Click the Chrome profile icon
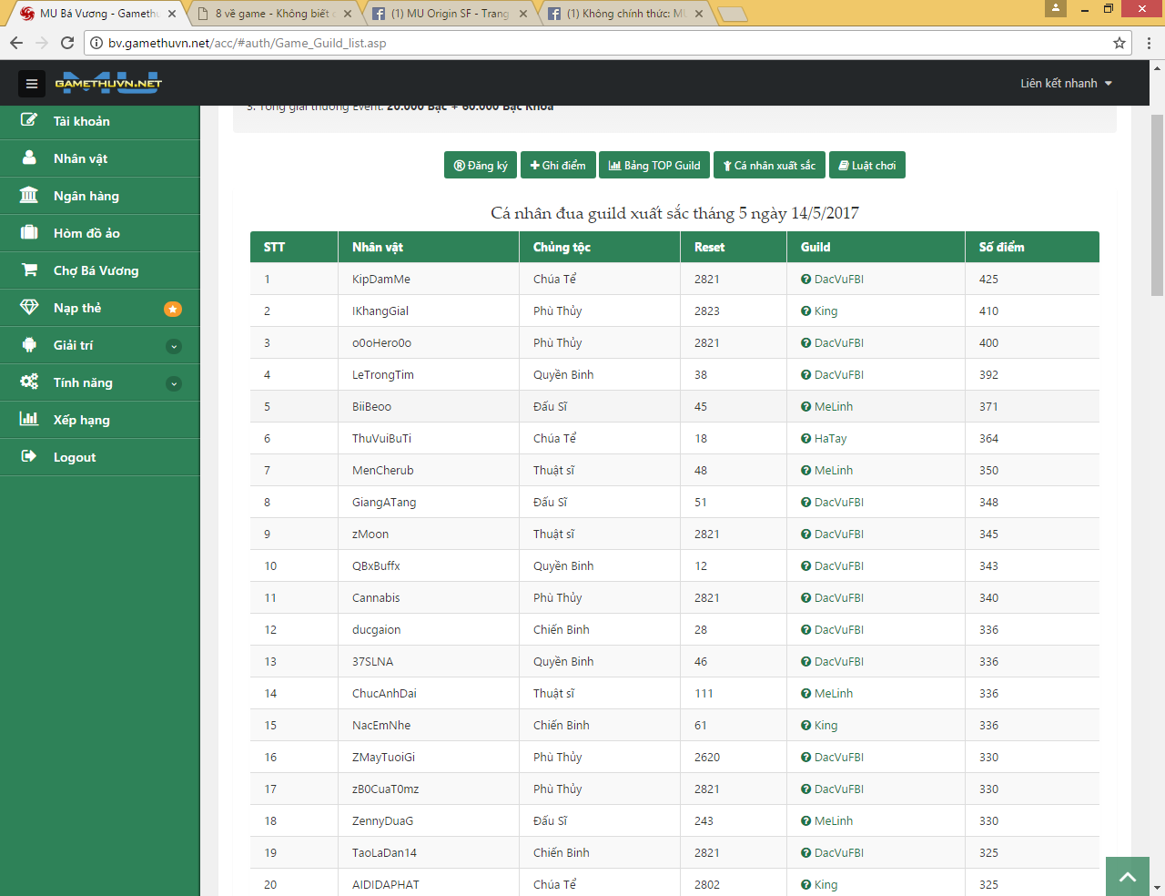 coord(1055,8)
